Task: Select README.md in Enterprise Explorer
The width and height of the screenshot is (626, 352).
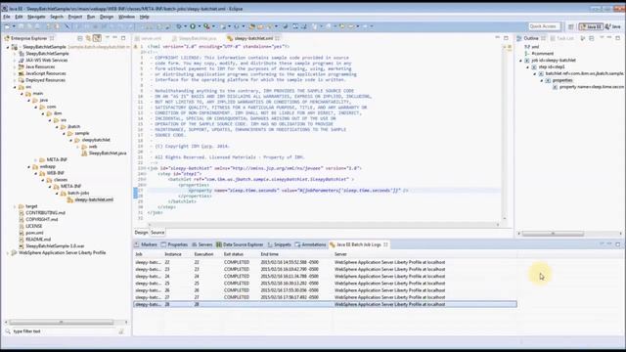Action: click(38, 240)
